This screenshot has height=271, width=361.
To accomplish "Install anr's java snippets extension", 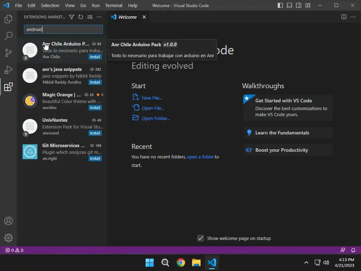I will (95, 82).
